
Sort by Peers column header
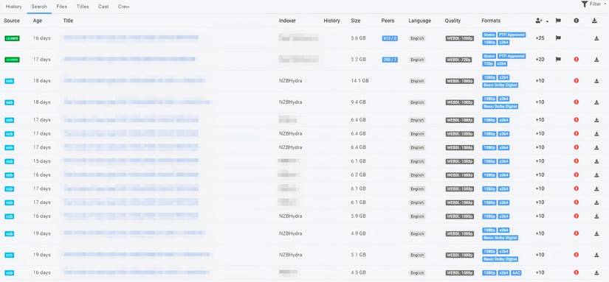(388, 21)
